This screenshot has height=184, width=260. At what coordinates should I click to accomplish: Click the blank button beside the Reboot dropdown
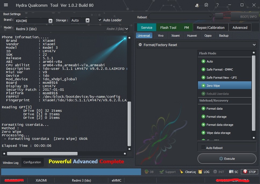coord(219,16)
